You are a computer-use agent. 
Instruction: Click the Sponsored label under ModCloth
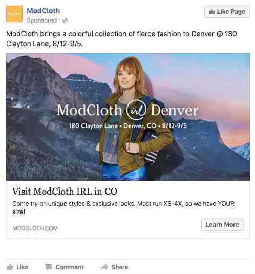tap(42, 20)
